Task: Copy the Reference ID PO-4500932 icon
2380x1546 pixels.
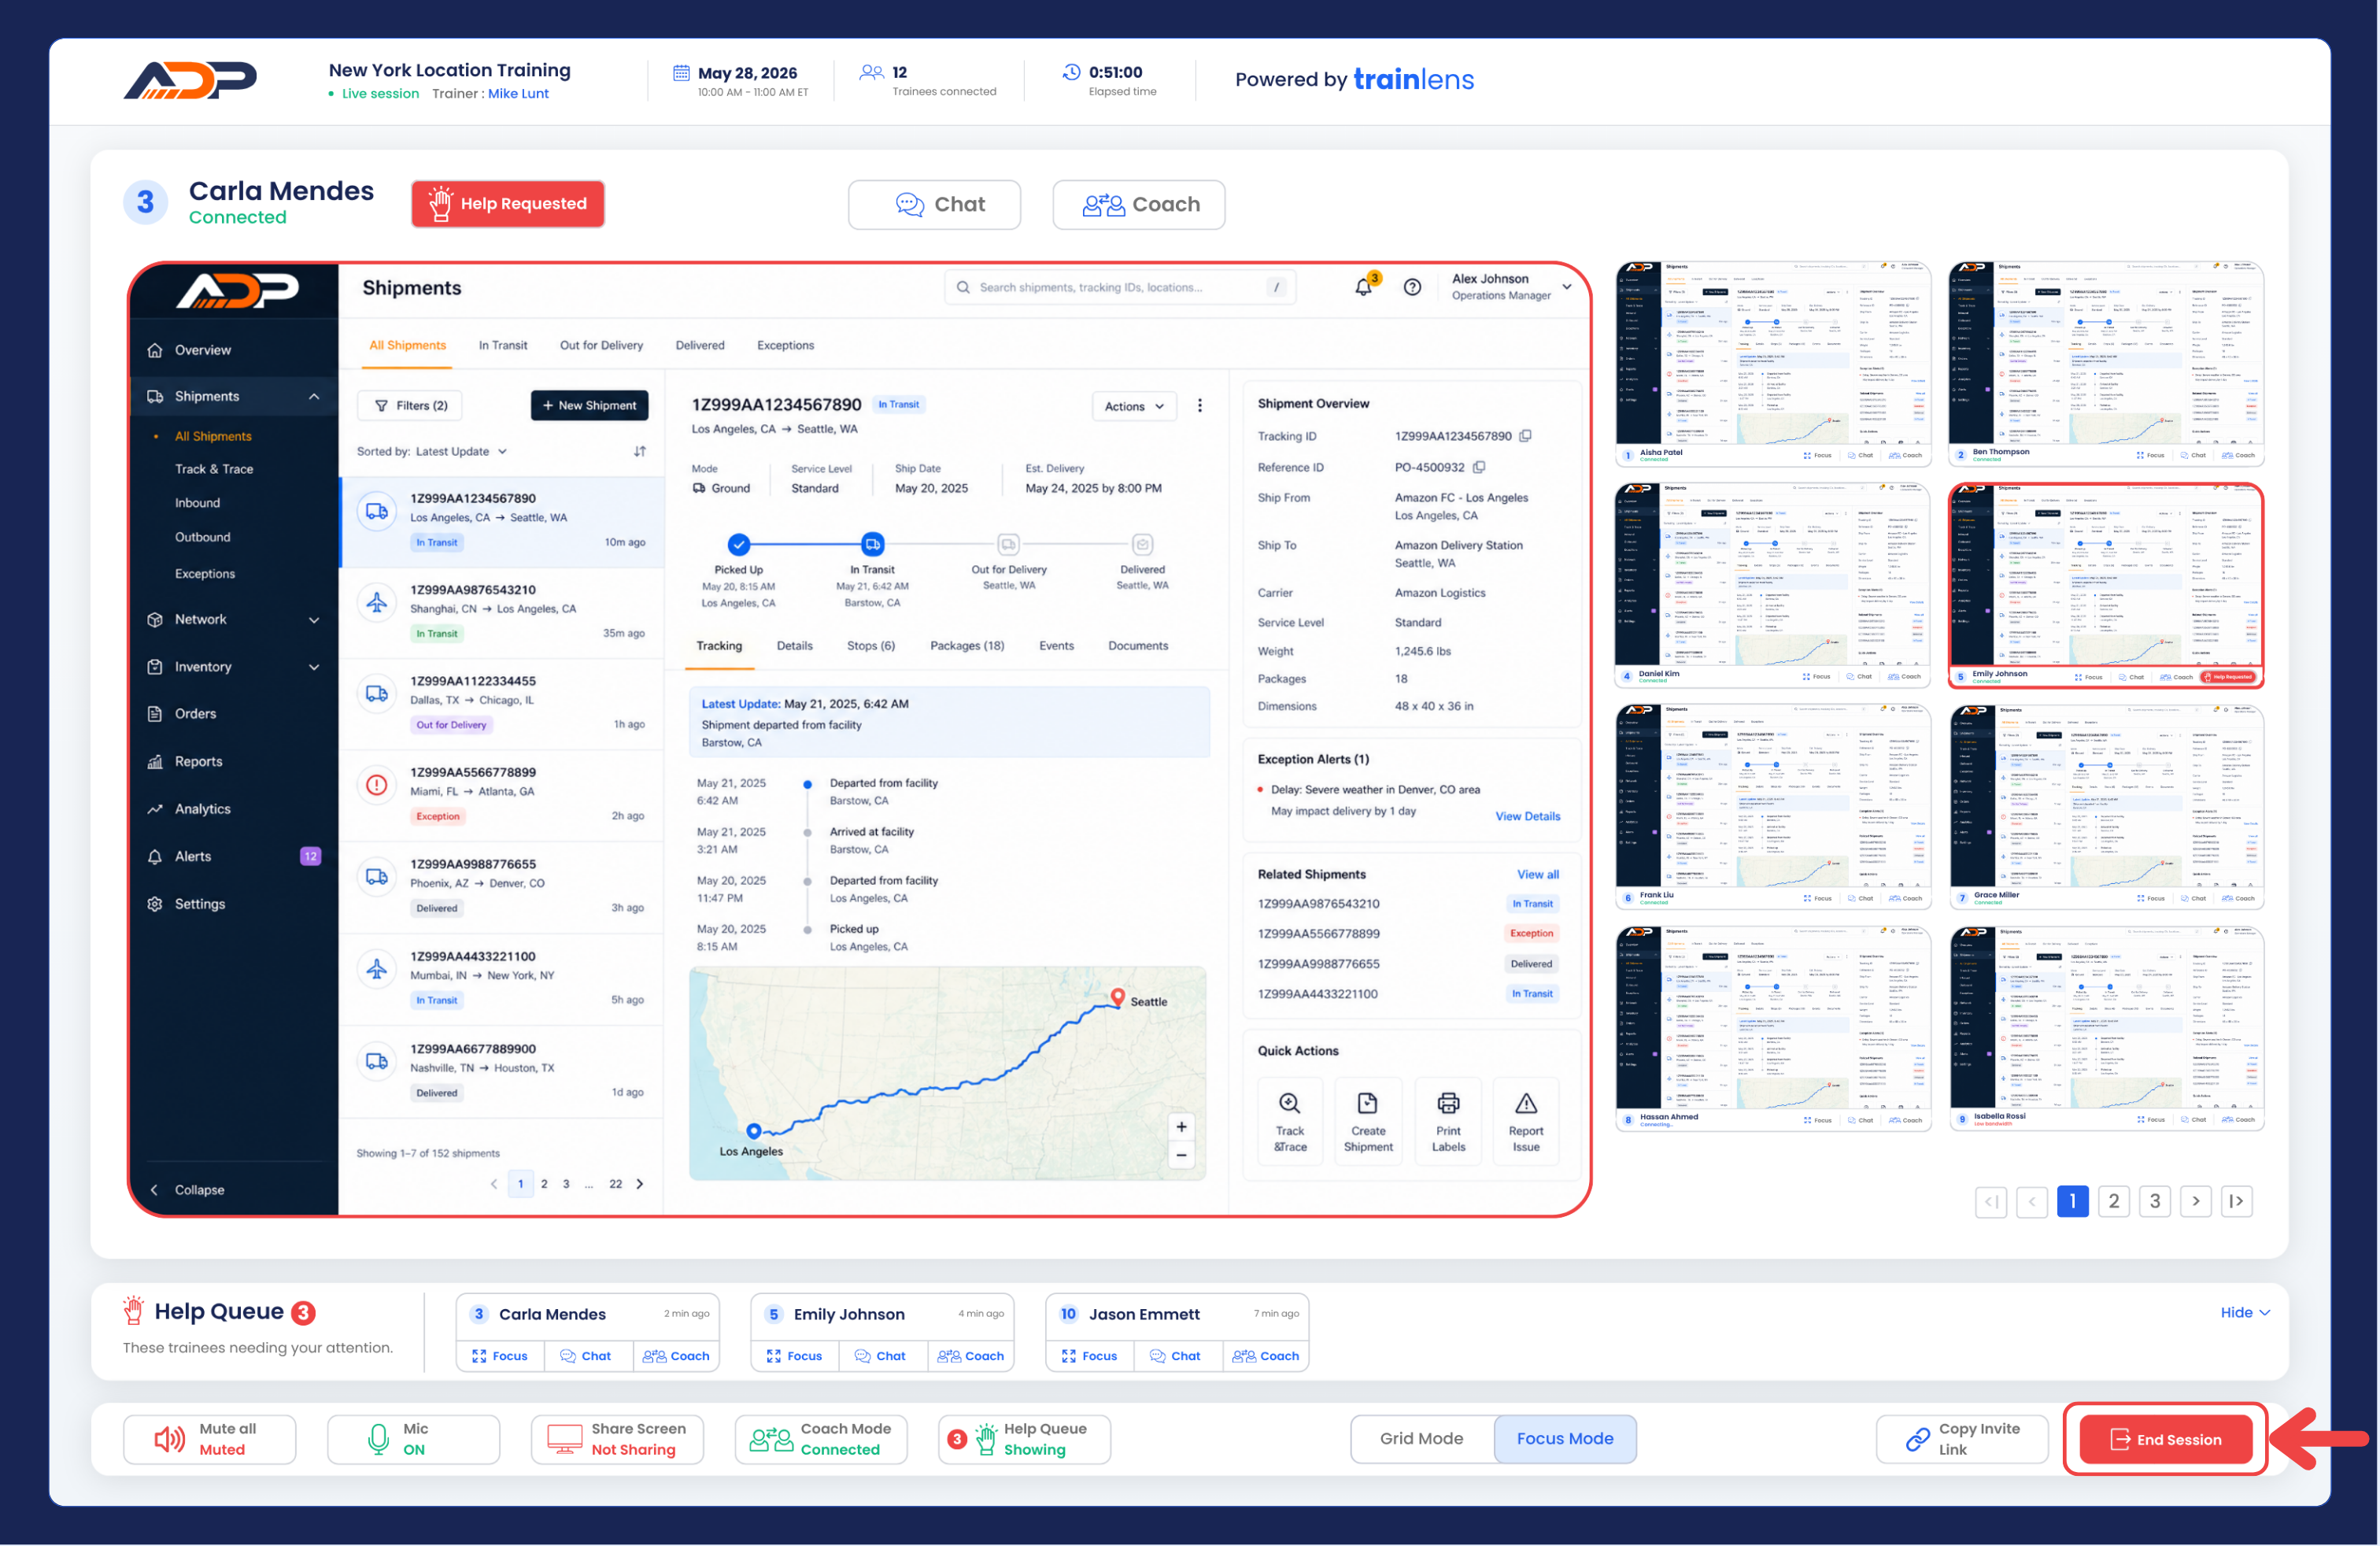Action: [x=1479, y=467]
